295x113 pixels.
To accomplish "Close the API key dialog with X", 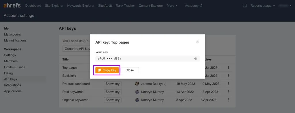I will click(x=197, y=42).
